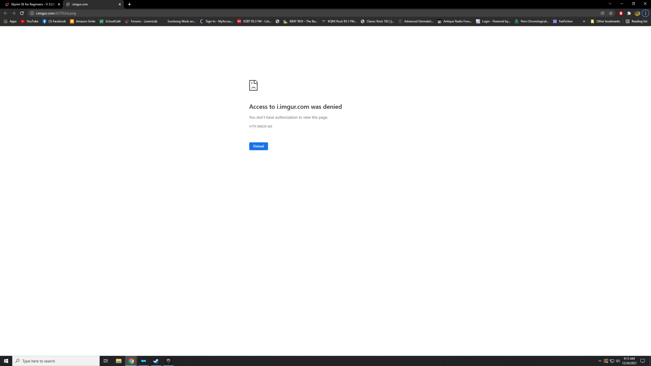Open the Forums - LoversLab bookmark

click(141, 21)
